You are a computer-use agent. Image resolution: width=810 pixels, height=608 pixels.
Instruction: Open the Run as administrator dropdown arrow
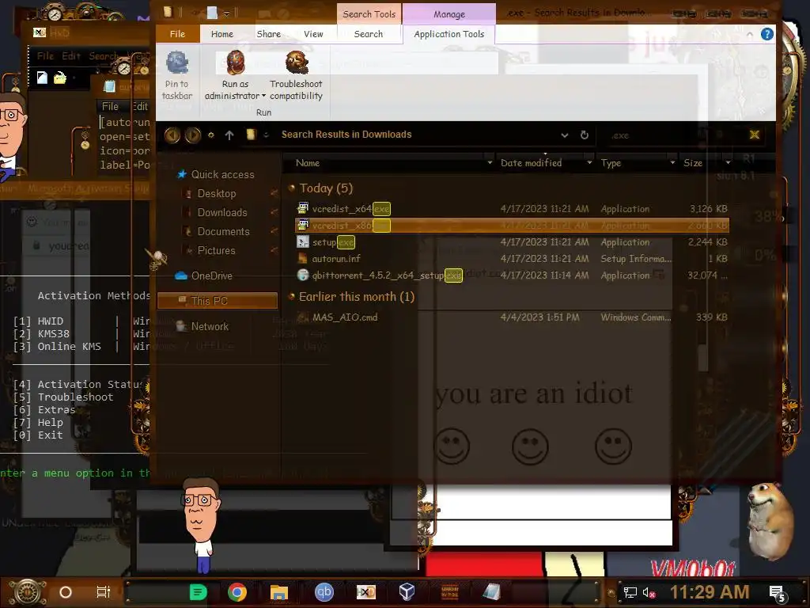click(263, 96)
